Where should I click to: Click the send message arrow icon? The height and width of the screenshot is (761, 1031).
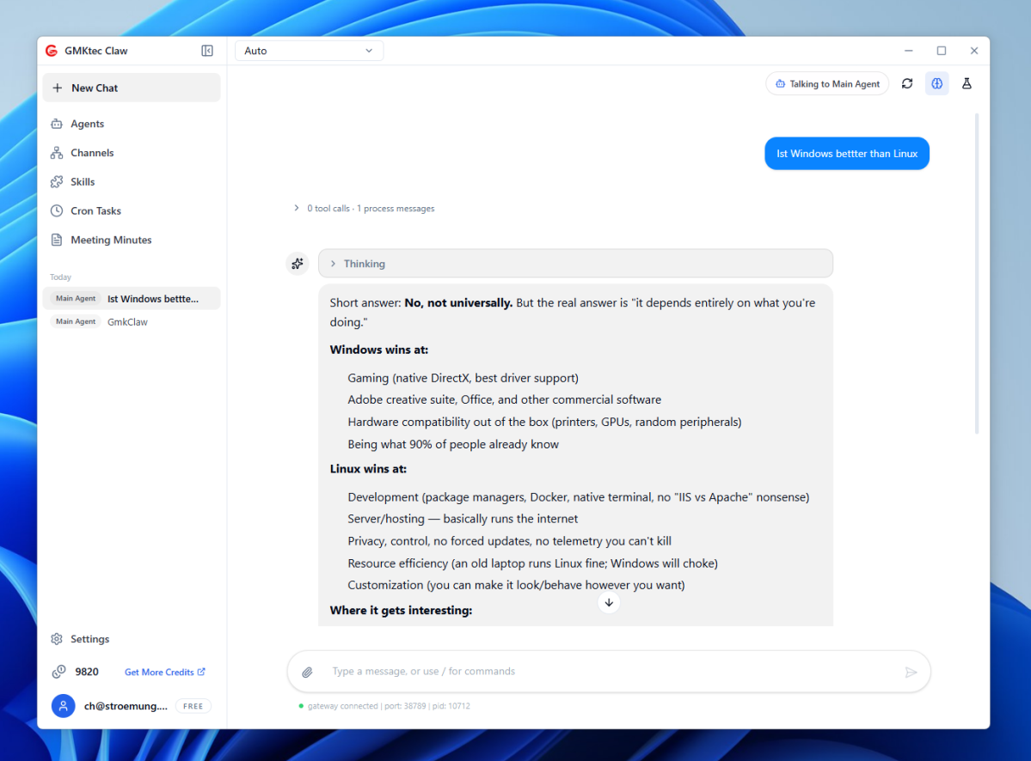[x=911, y=672]
